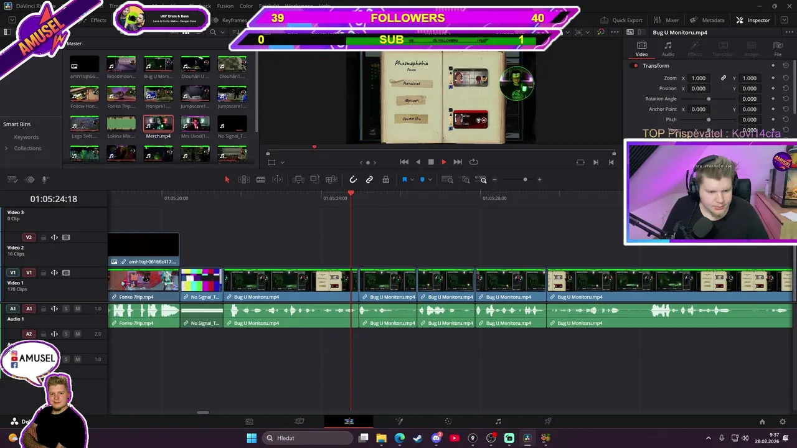This screenshot has height=448, width=797.
Task: Click the Full Extent Zoom icon
Action: coord(447,180)
